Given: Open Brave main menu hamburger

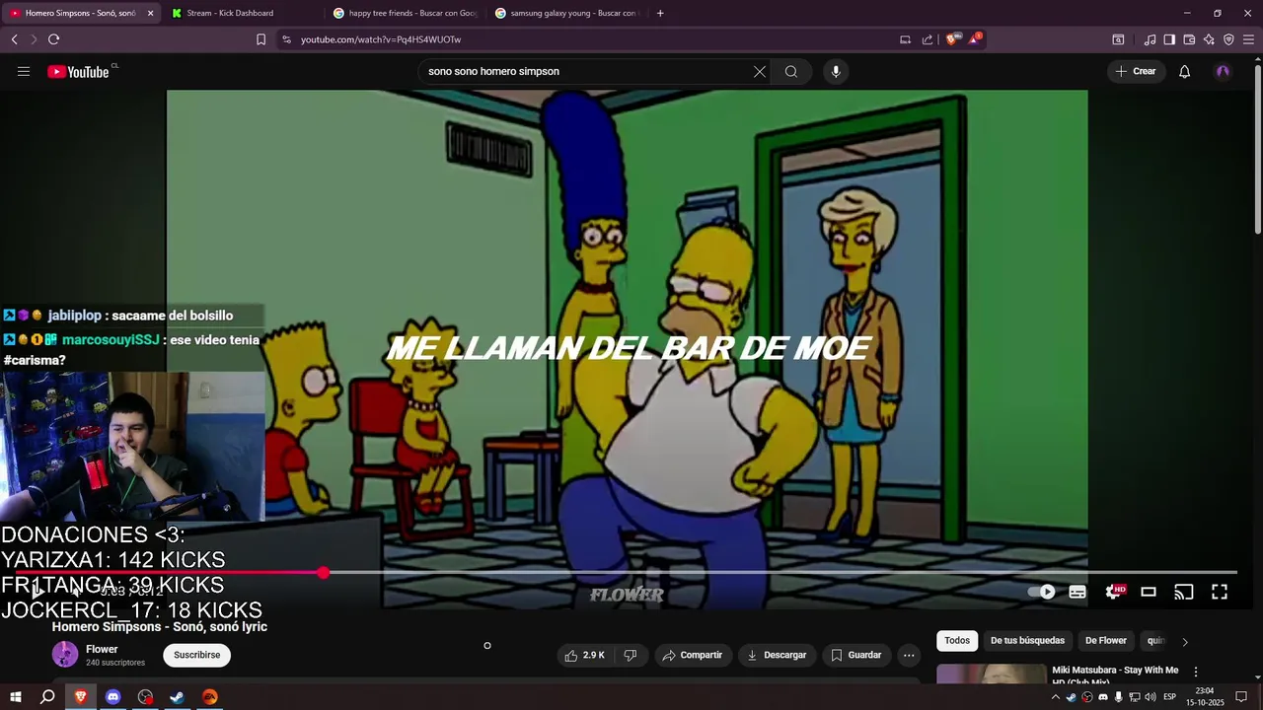Looking at the screenshot, I should pos(1248,39).
